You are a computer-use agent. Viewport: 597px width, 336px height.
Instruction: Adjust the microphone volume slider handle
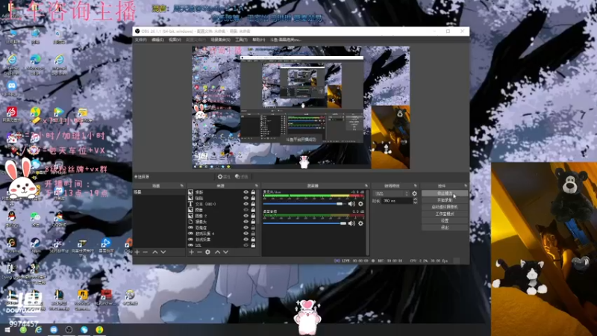point(340,204)
